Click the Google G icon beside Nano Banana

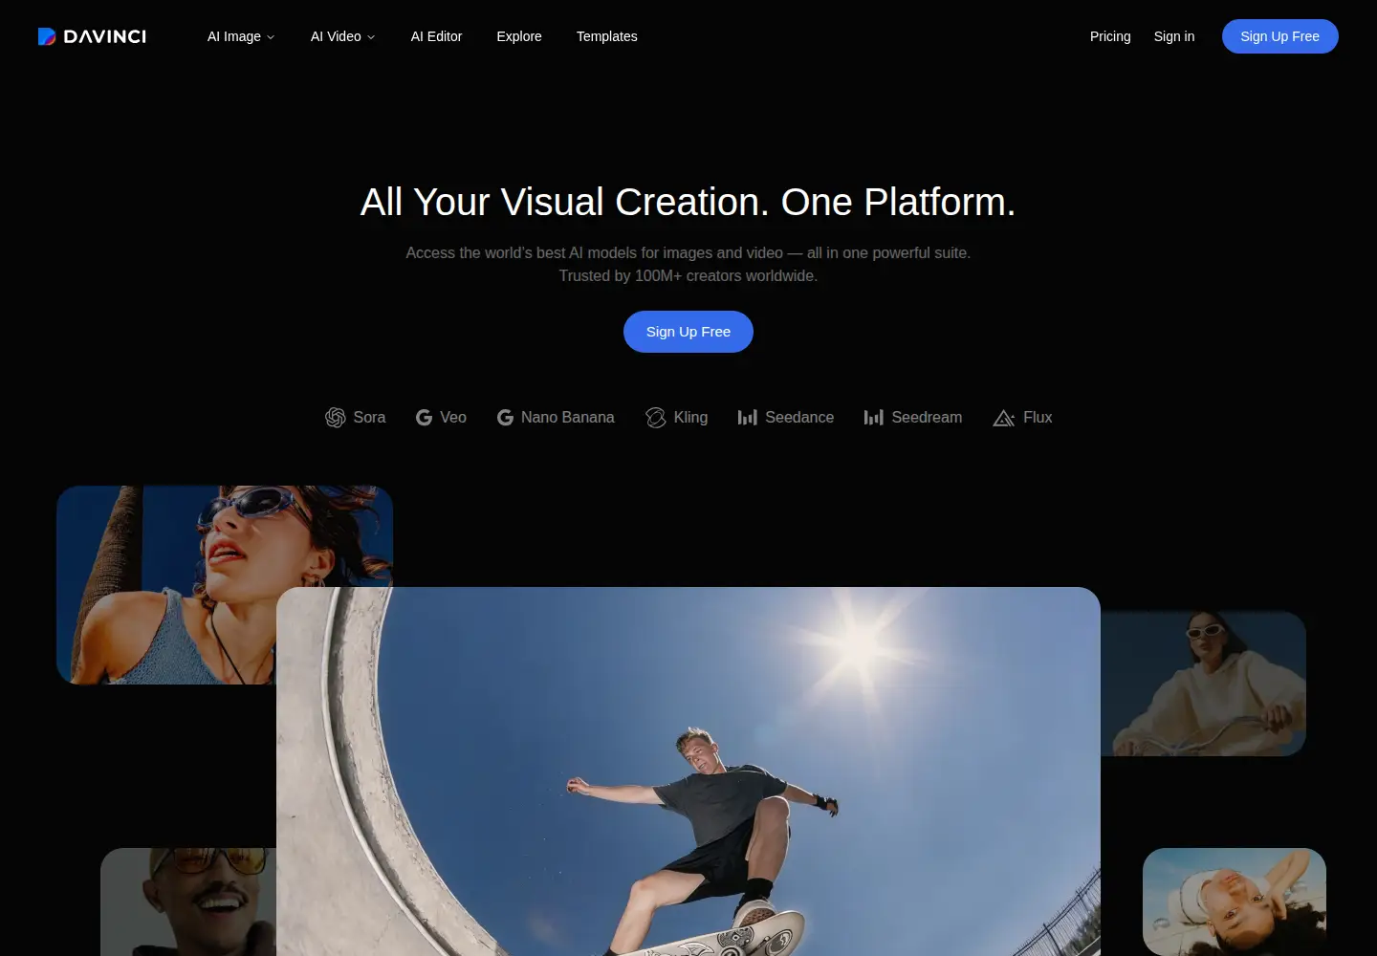[x=505, y=418]
